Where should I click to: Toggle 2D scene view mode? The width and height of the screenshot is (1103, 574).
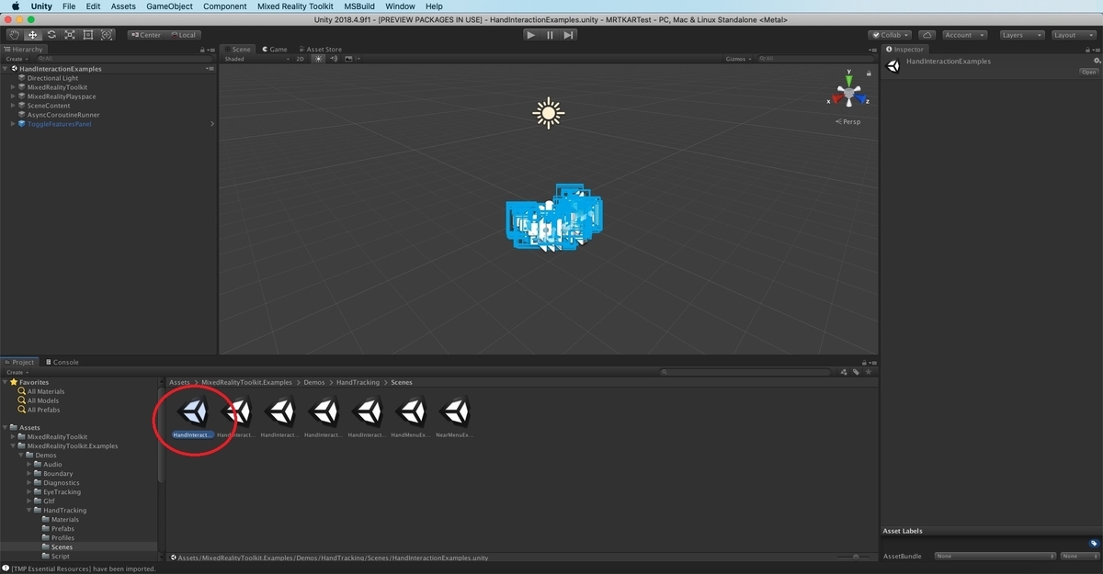point(300,59)
